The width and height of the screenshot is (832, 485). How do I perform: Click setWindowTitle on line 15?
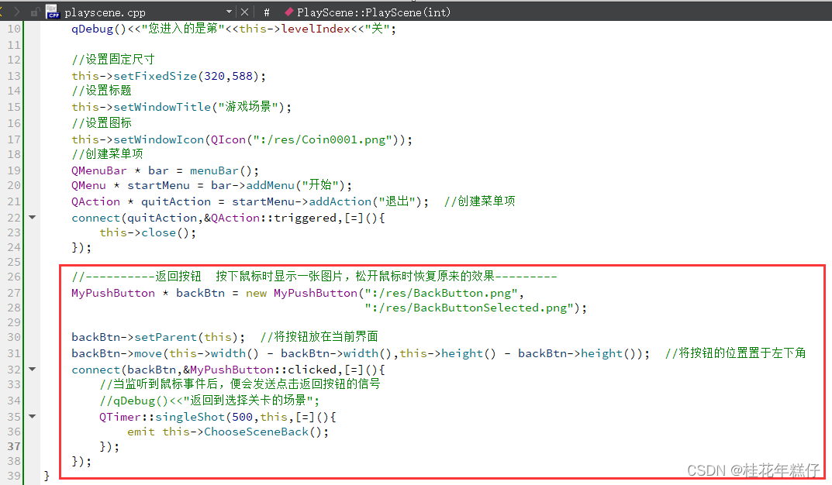point(162,107)
